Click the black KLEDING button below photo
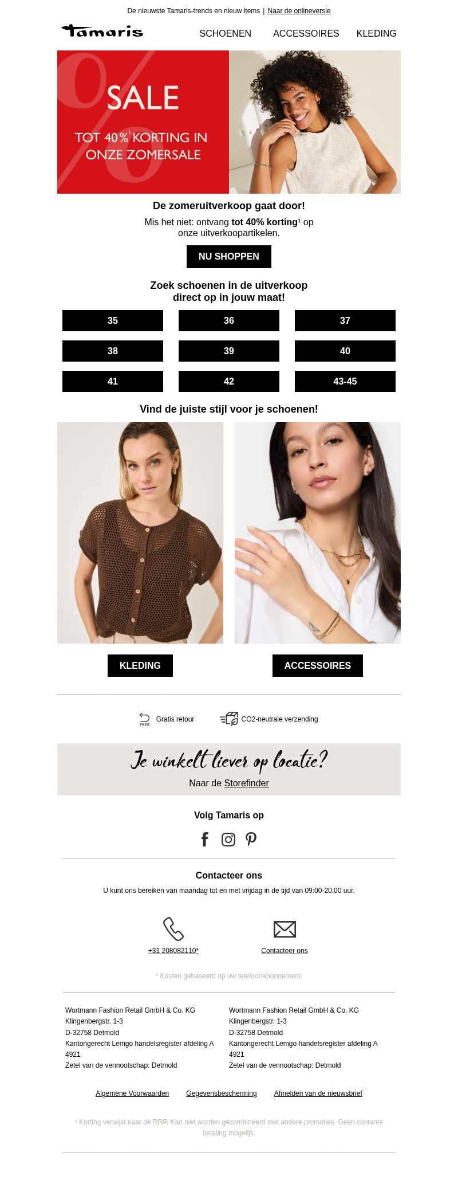458x1180 pixels. pos(140,665)
